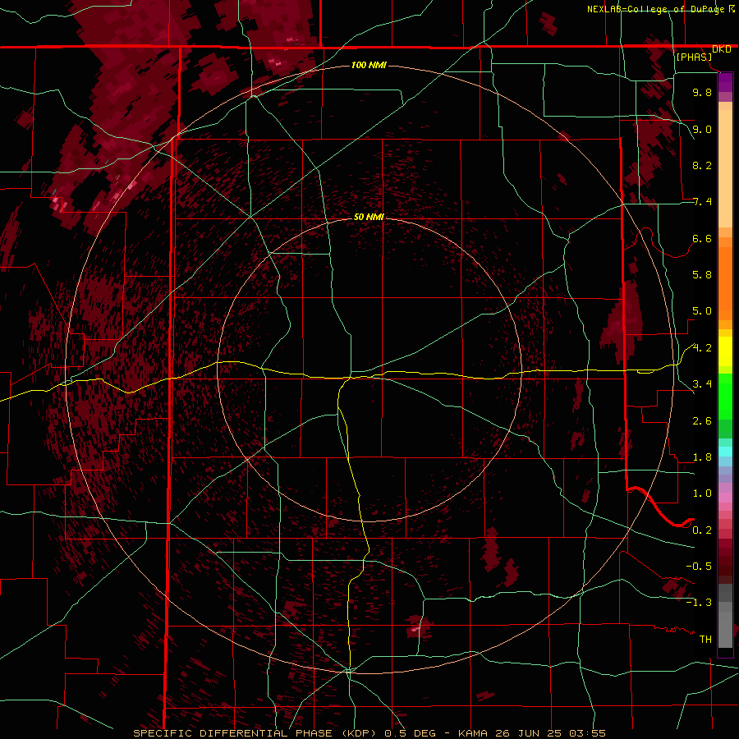Click the 1.8 color scale value
739x739 pixels.
tap(702, 457)
